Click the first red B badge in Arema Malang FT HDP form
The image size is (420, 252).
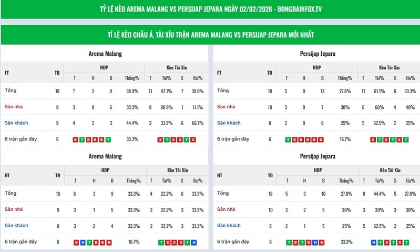(x=75, y=139)
